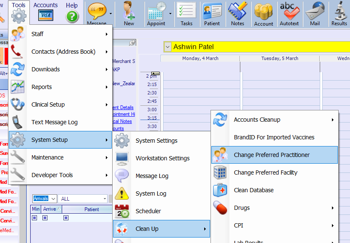The height and width of the screenshot is (243, 350).
Task: Click the Help green question mark icon
Action: click(x=72, y=16)
